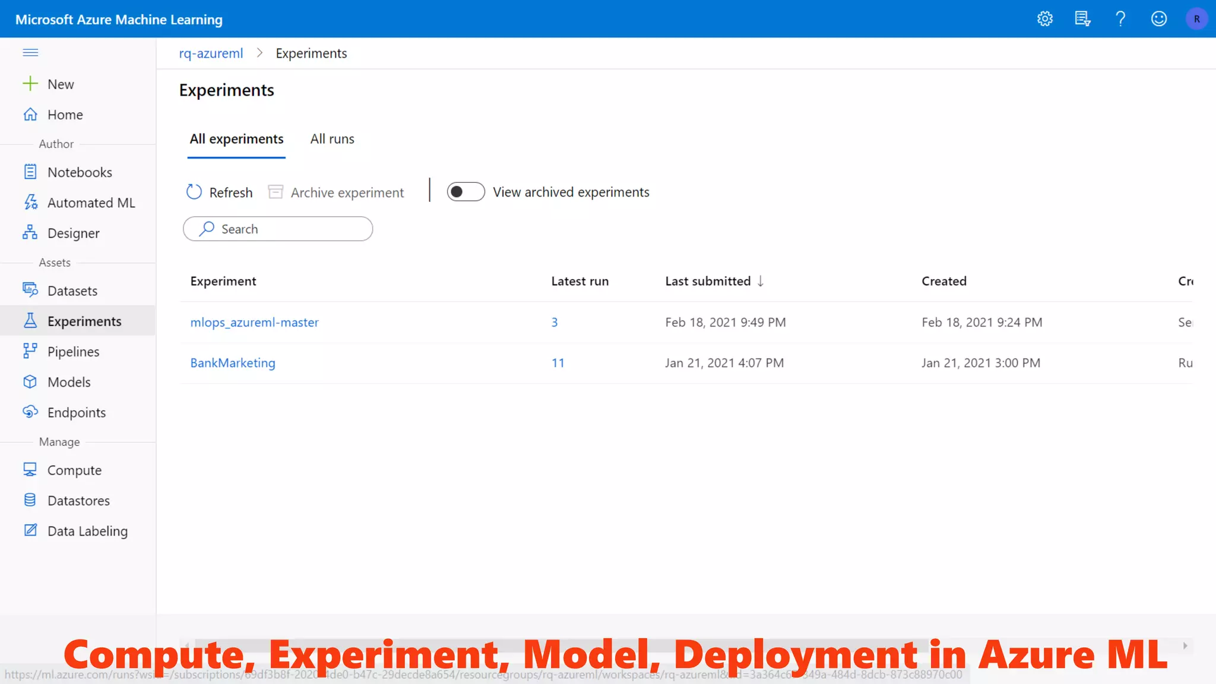Click the Created column header
This screenshot has width=1216, height=684.
pos(944,281)
